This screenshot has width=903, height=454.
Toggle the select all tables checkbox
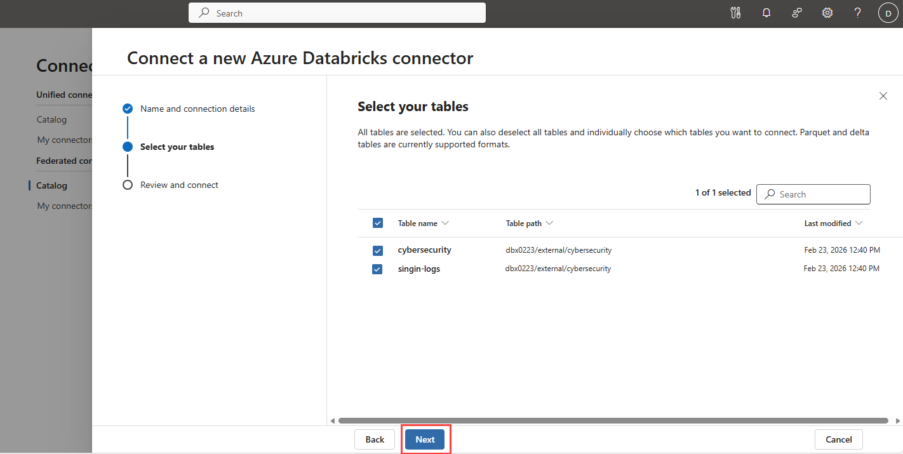click(378, 223)
